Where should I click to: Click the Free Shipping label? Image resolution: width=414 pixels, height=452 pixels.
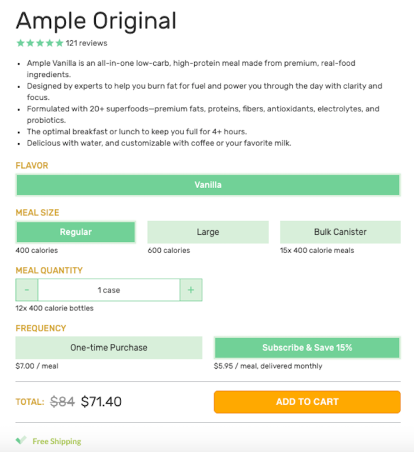point(57,441)
